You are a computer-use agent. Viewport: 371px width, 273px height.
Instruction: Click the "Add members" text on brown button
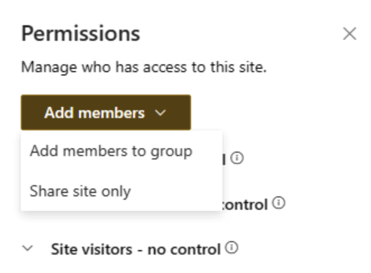[94, 113]
